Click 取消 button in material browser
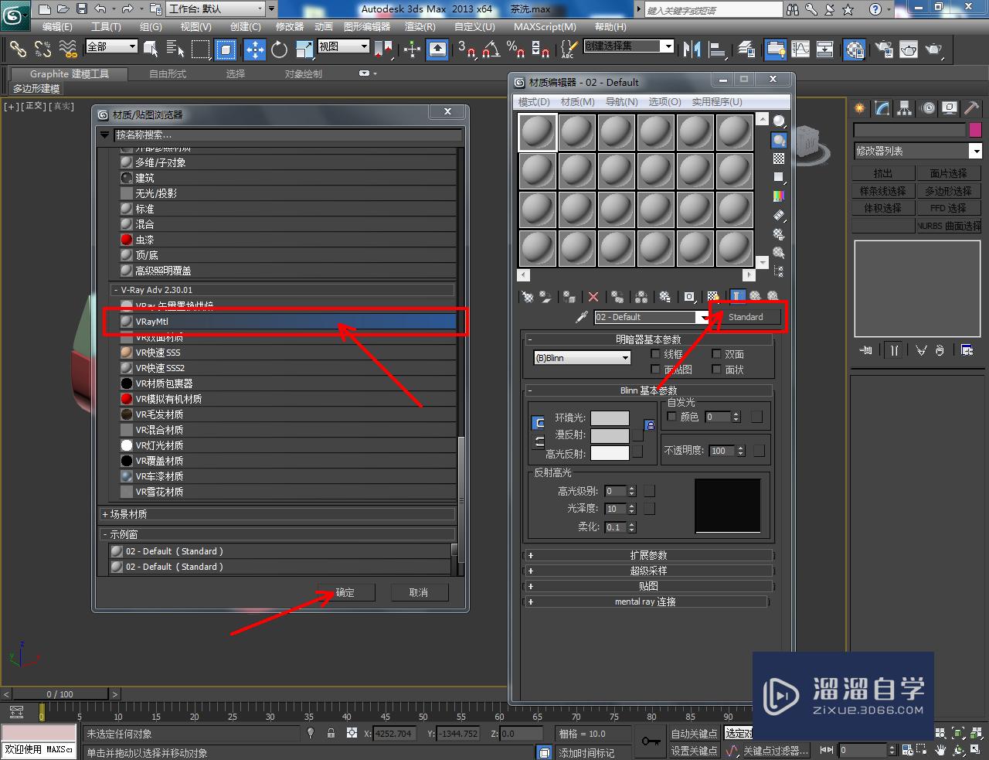 [x=419, y=592]
